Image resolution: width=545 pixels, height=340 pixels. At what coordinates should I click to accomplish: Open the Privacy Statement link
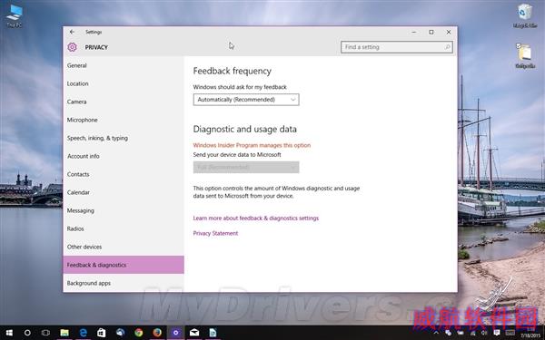click(215, 234)
